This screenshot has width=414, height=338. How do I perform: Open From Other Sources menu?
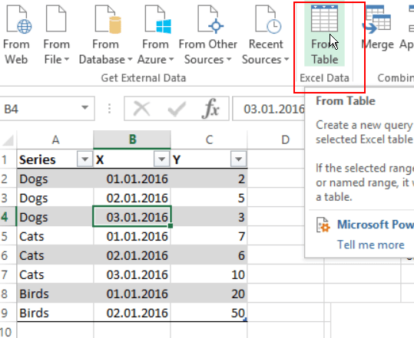pyautogui.click(x=208, y=34)
